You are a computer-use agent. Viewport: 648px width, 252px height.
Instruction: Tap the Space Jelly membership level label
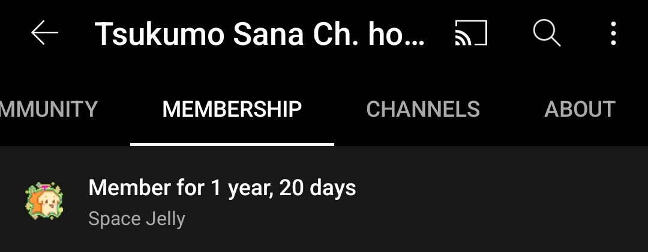pos(137,218)
